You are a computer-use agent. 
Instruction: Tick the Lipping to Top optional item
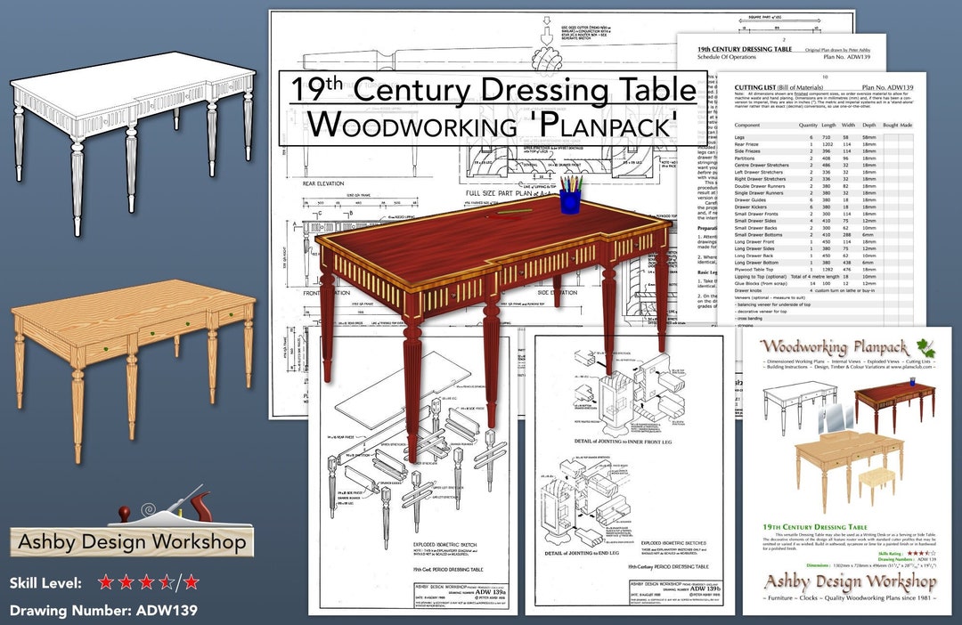coord(889,276)
